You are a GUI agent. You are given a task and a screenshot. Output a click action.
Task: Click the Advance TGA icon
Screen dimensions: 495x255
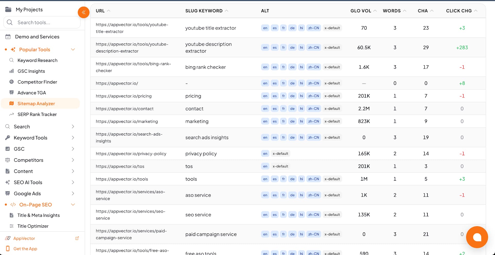pyautogui.click(x=11, y=93)
